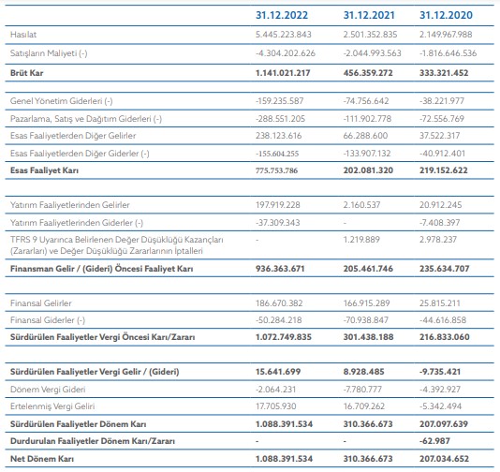Select the Yatırım Faaliyetlerinden Gelirler label

point(70,205)
